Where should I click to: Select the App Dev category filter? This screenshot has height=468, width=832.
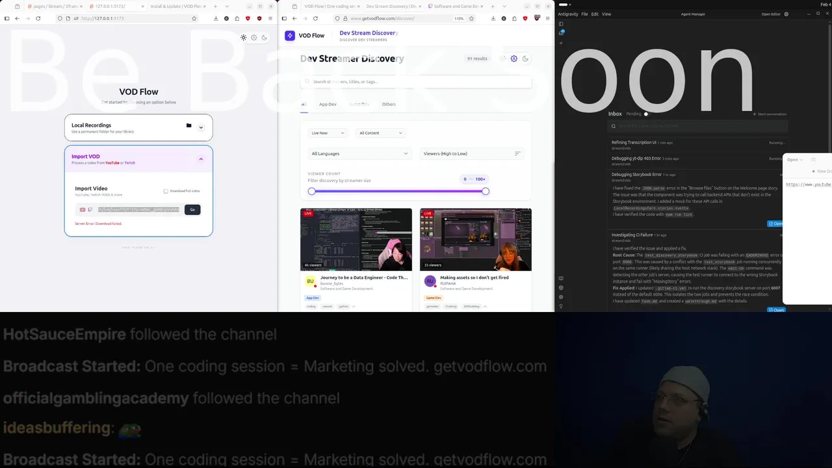[328, 104]
